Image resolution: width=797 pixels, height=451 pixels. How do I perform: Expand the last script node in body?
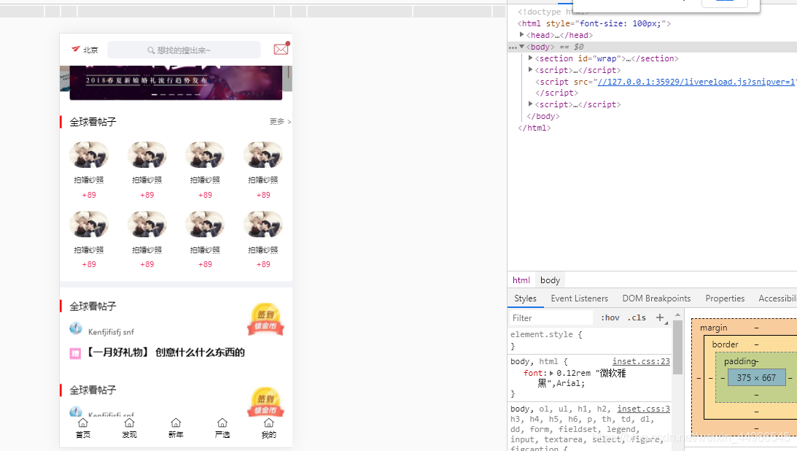(531, 104)
